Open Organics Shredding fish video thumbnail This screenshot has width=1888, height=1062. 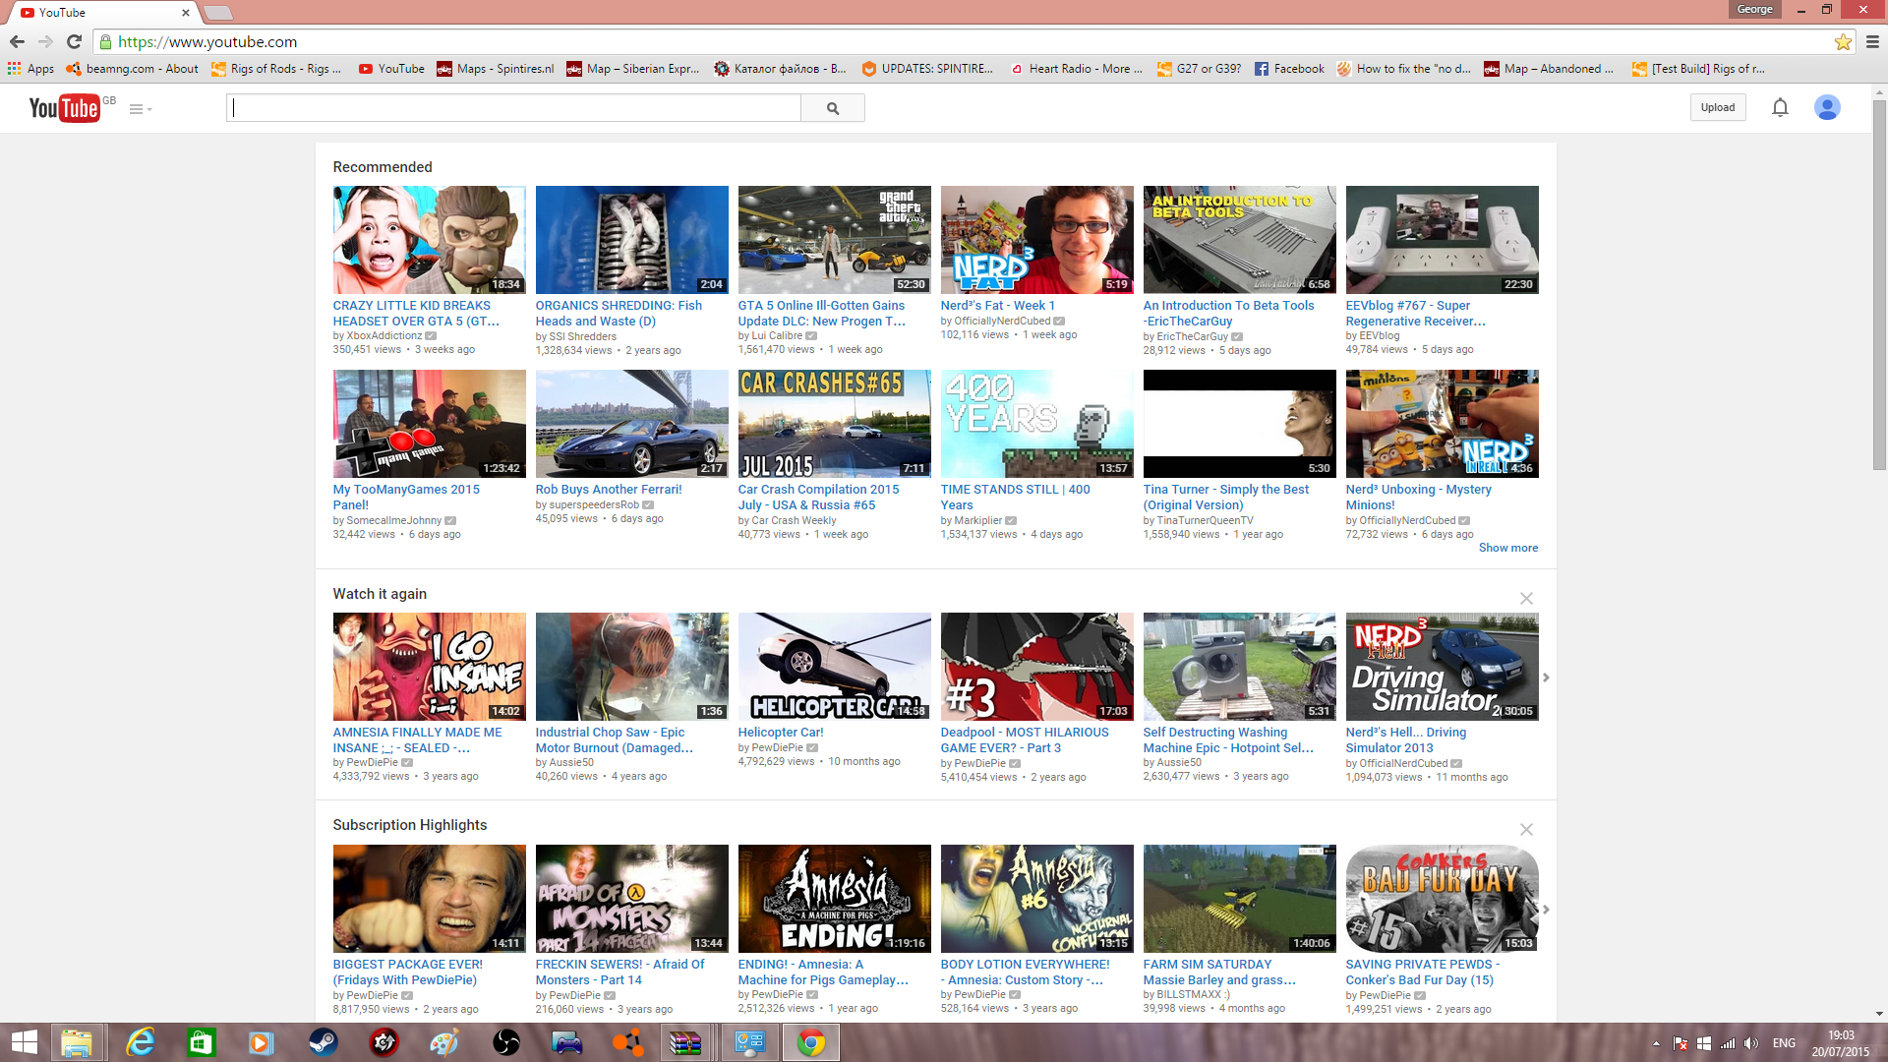(x=631, y=240)
